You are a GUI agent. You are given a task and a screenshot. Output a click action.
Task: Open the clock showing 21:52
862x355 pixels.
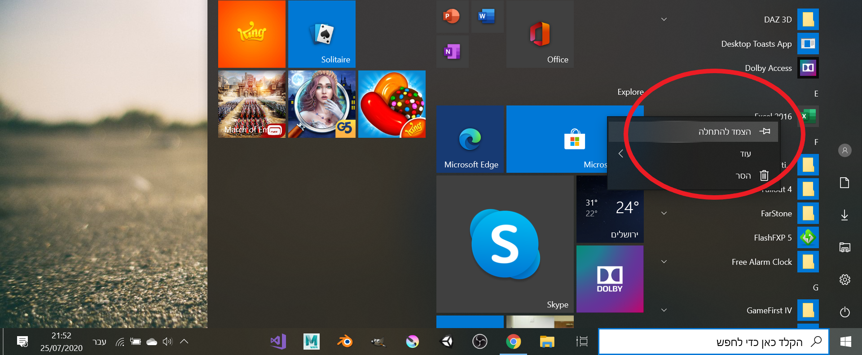click(62, 342)
